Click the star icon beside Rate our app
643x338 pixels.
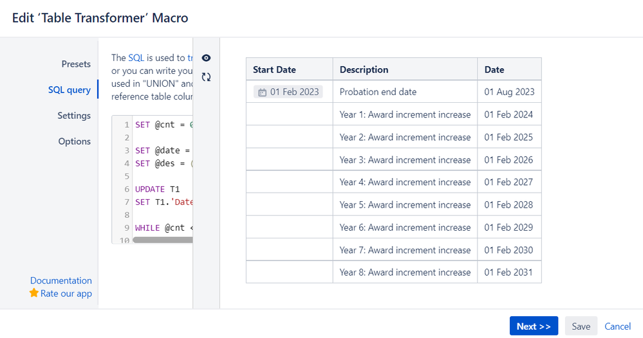pyautogui.click(x=34, y=293)
